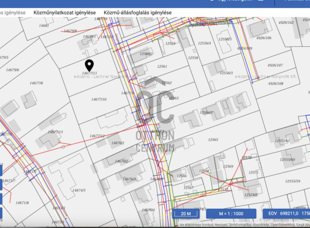Select parcel label 12562
The image size is (310, 228).
(x=167, y=83)
